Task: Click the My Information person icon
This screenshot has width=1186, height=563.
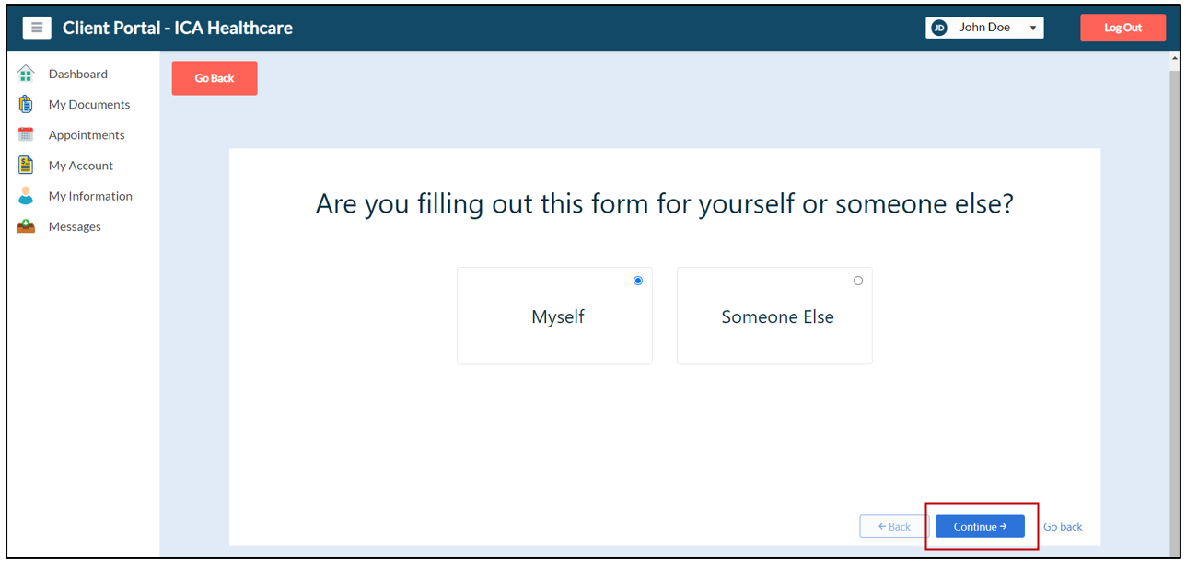Action: coord(26,196)
